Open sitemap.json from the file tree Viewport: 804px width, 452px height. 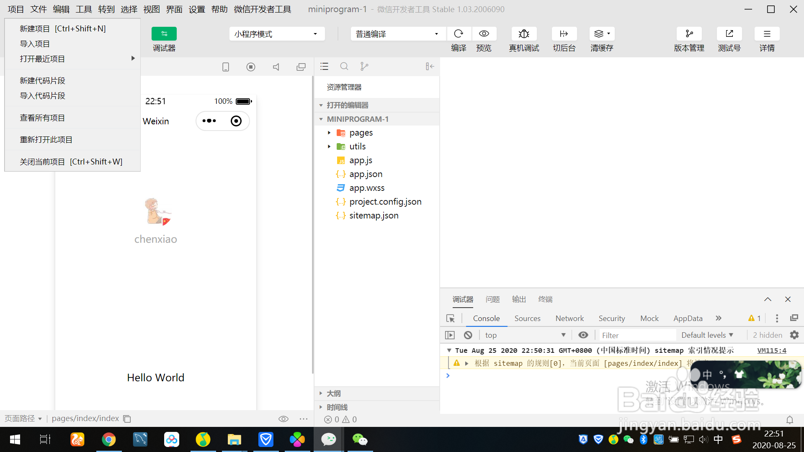[374, 215]
